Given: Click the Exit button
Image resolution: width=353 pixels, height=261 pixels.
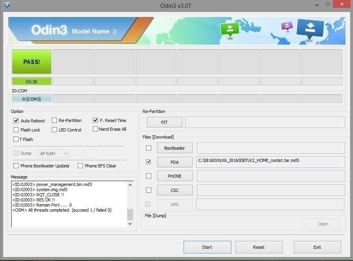Looking at the screenshot, I should (x=317, y=247).
